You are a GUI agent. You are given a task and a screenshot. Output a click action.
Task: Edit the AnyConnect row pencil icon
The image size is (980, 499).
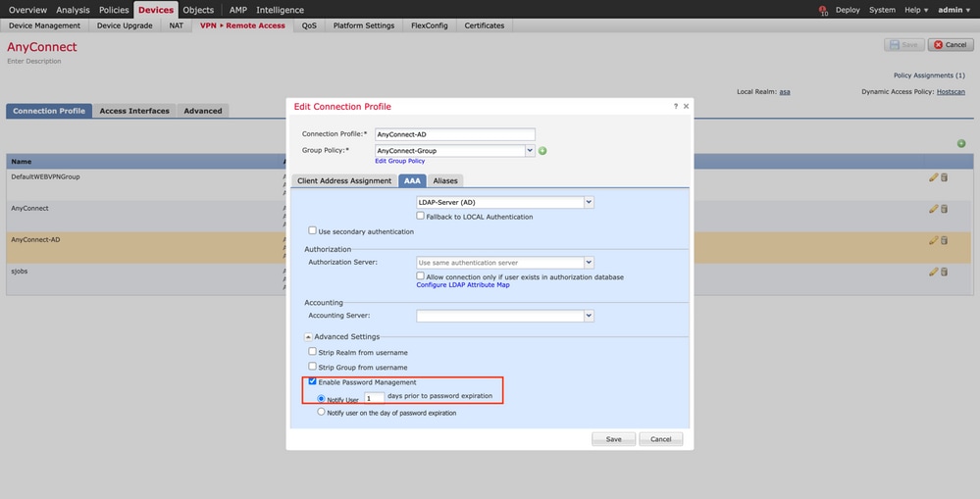coord(933,209)
